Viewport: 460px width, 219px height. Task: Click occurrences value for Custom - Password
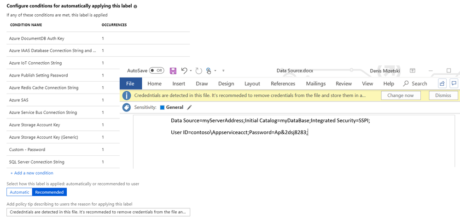(103, 149)
